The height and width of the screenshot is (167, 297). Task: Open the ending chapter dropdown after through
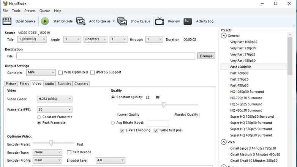(154, 39)
